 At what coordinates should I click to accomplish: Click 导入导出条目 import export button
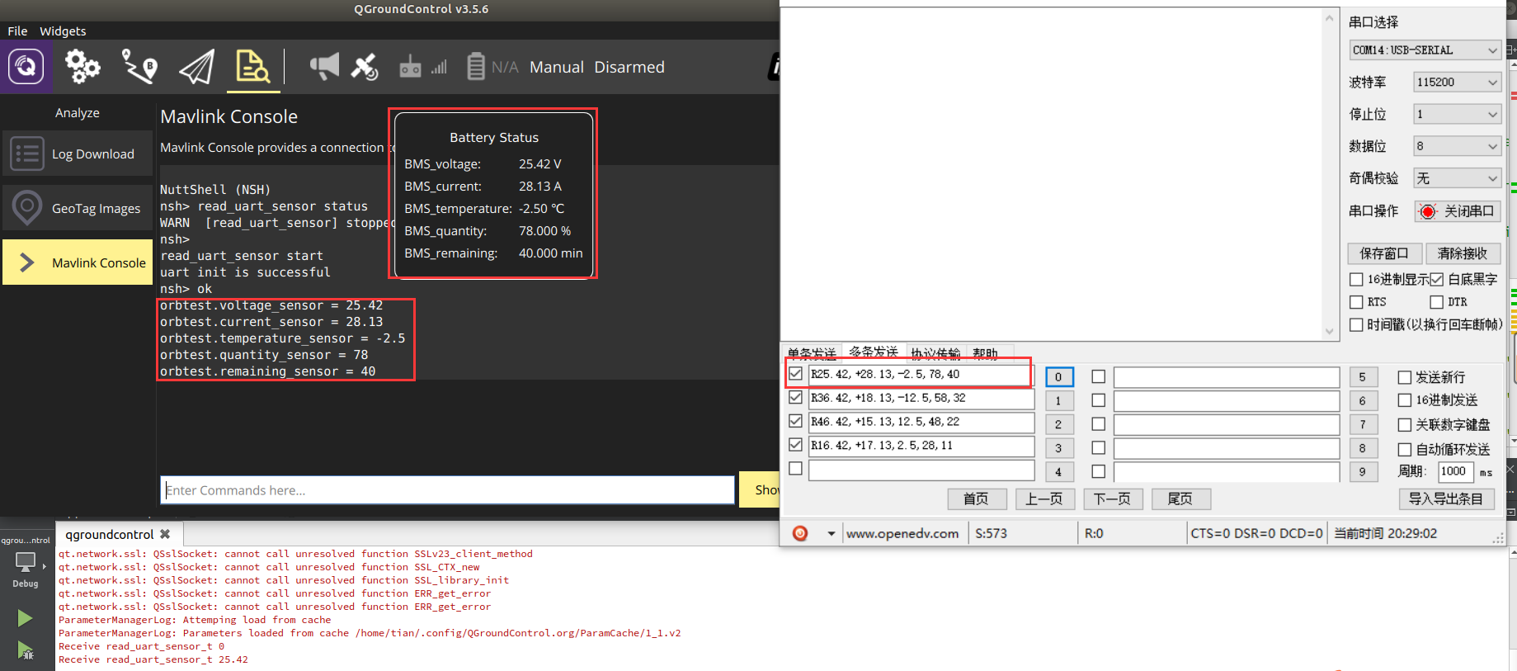coord(1447,499)
